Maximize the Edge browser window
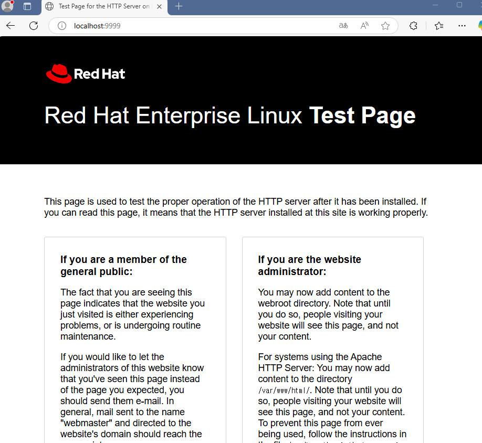The width and height of the screenshot is (482, 443). (x=459, y=5)
